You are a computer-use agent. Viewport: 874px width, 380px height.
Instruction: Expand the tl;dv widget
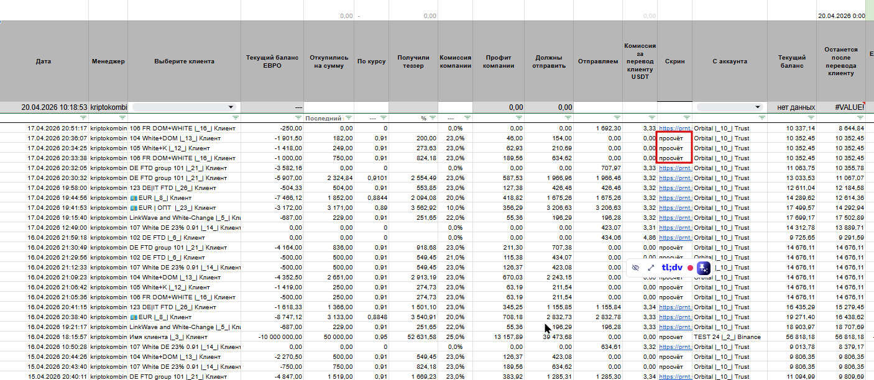651,268
